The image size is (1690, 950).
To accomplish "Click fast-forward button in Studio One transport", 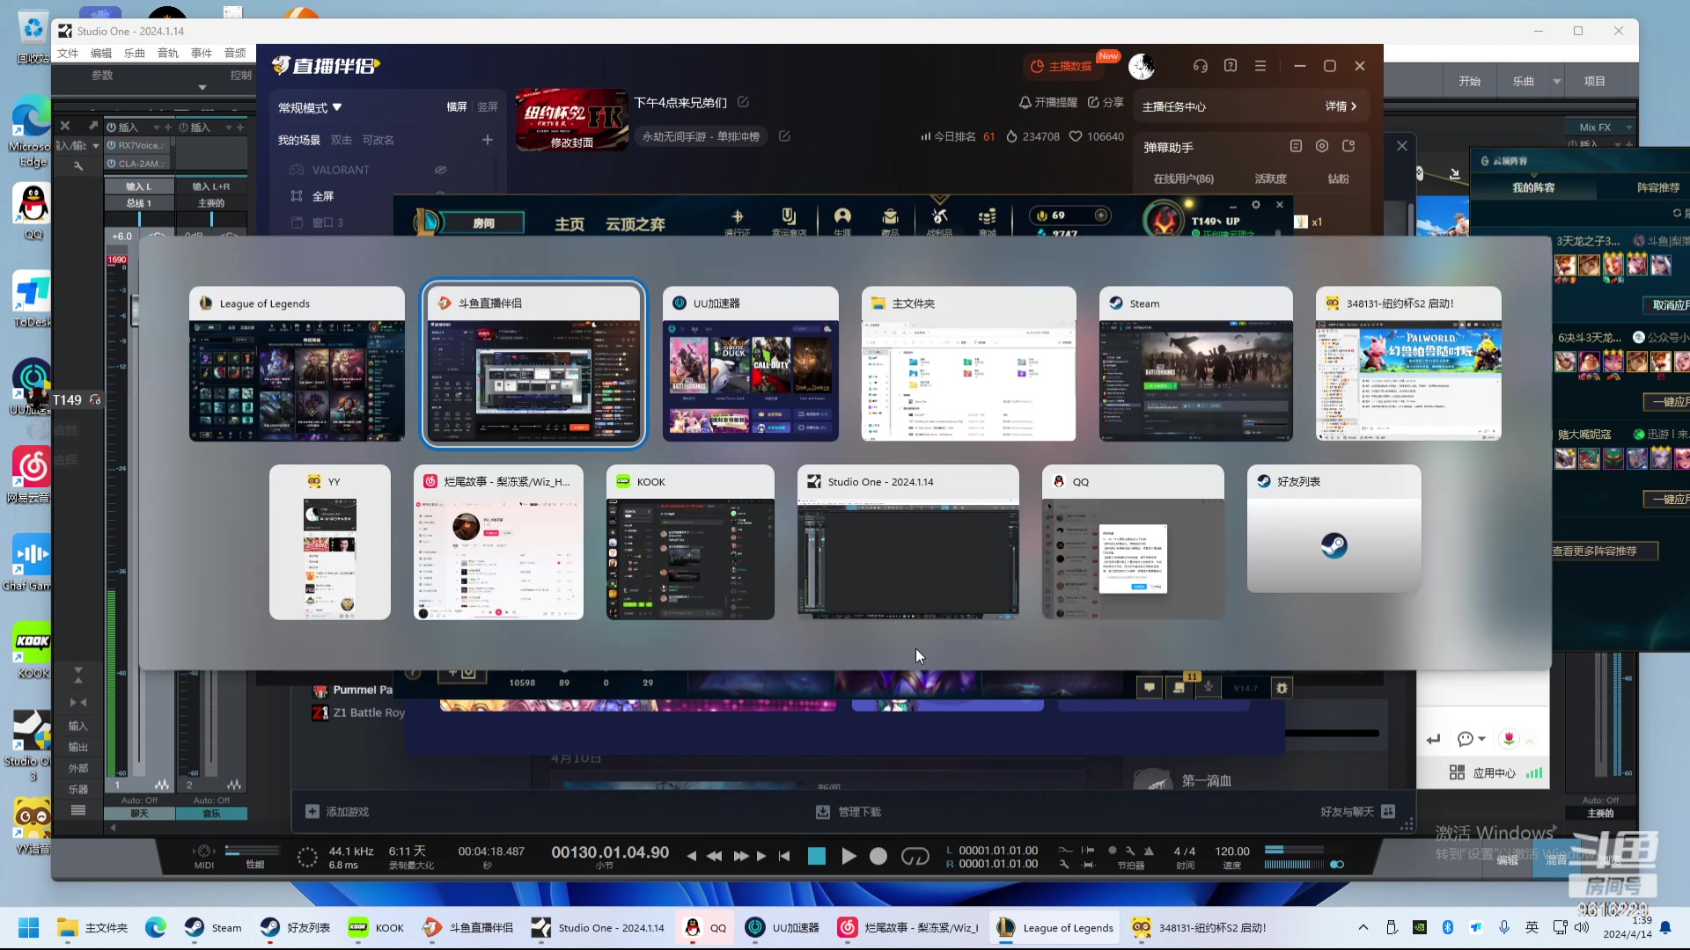I will pos(741,856).
